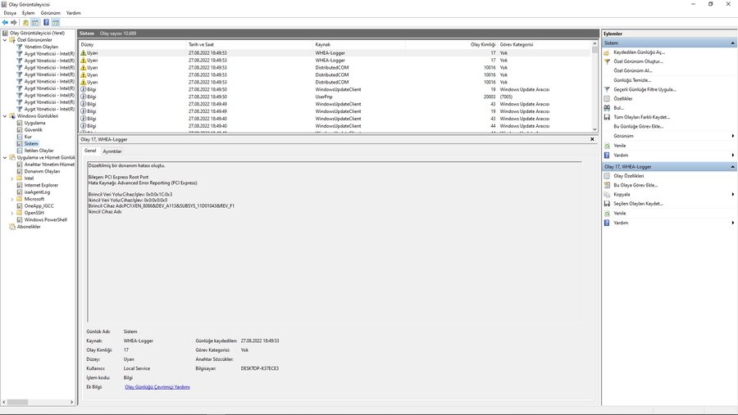Open the Görünüm menu in menu bar
Image resolution: width=738 pixels, height=415 pixels.
(x=50, y=13)
